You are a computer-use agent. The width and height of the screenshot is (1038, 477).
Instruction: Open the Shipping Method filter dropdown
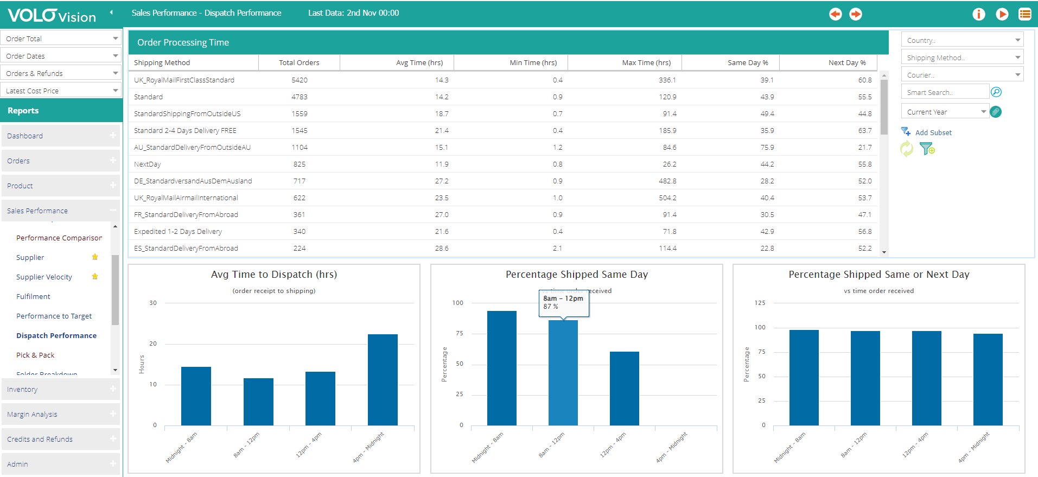(962, 58)
